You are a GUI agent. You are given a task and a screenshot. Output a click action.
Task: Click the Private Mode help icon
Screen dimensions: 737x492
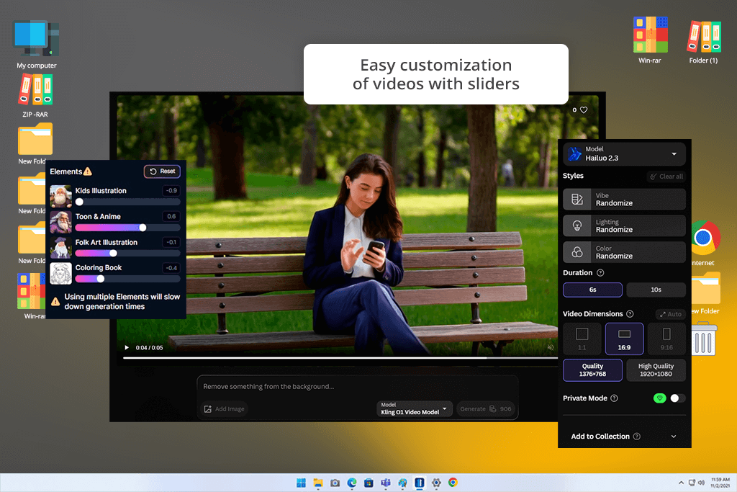tap(614, 398)
